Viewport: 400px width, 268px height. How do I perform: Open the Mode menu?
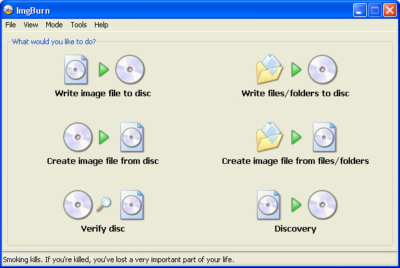point(54,25)
